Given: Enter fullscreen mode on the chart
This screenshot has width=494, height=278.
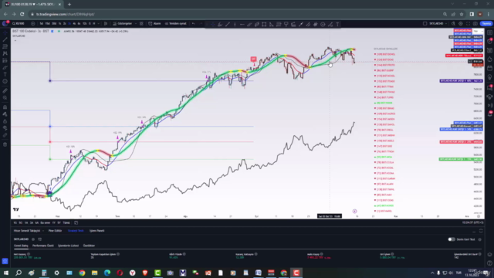Looking at the screenshot, I should click(468, 24).
